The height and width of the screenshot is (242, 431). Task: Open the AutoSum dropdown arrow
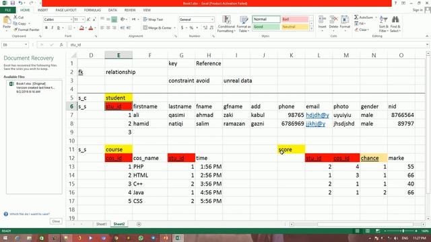click(x=376, y=17)
